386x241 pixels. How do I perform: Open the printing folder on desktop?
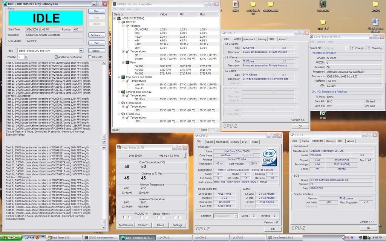(x=375, y=5)
